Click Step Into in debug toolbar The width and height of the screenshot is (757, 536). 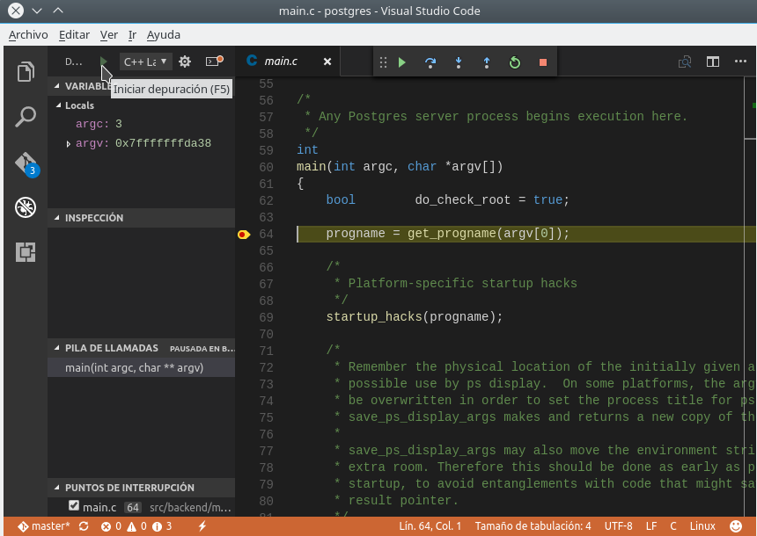[459, 62]
